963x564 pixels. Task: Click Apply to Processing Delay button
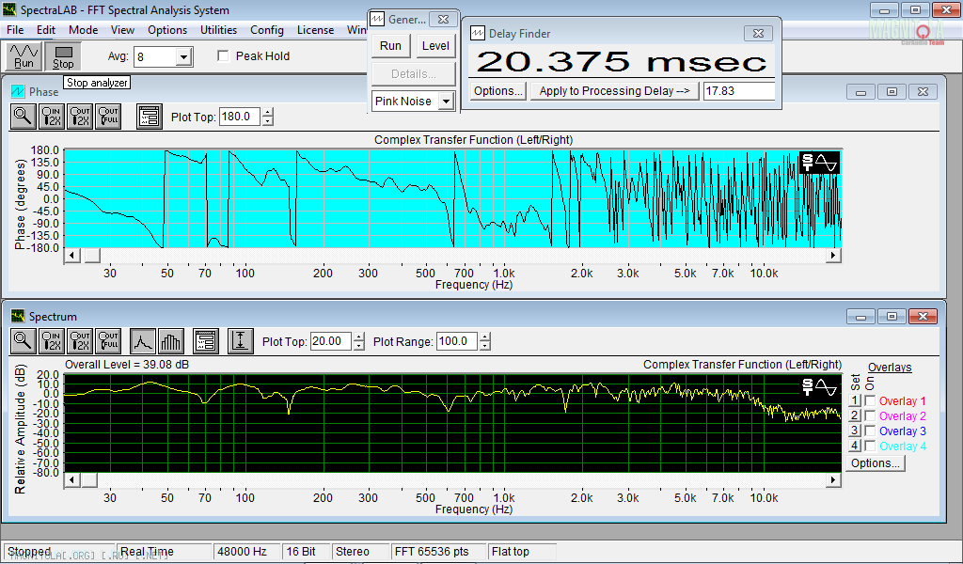(x=614, y=91)
